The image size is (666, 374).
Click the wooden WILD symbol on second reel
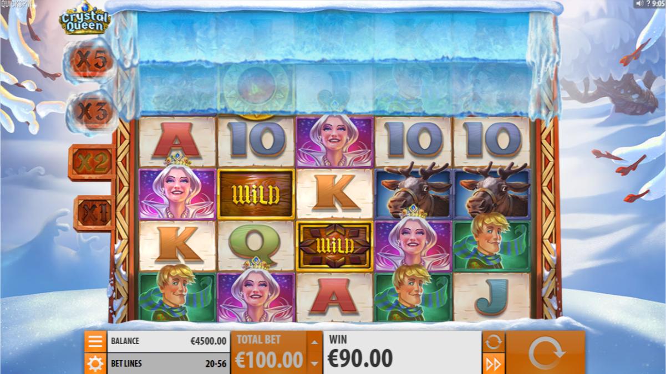pos(256,194)
